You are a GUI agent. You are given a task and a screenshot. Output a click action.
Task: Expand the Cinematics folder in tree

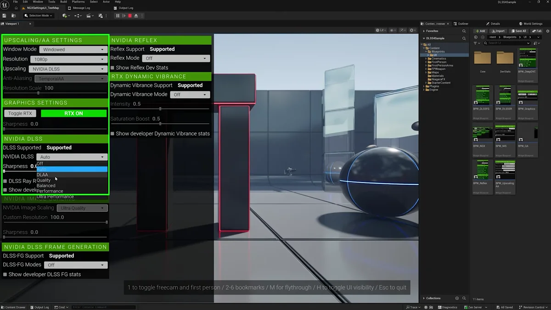click(x=426, y=59)
